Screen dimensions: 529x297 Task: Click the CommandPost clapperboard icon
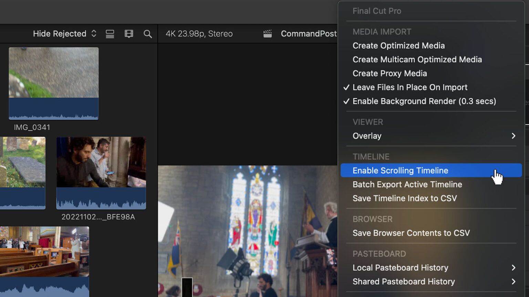[267, 33]
